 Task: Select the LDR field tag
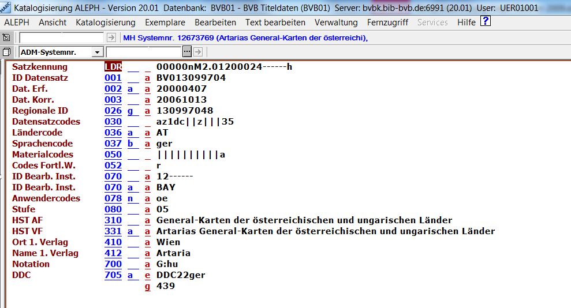[x=113, y=67]
